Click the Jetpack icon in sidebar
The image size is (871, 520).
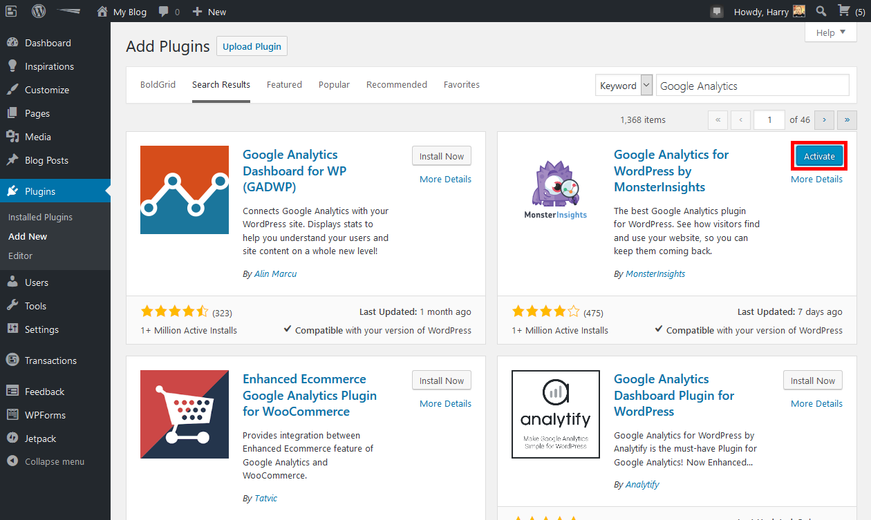tap(12, 439)
